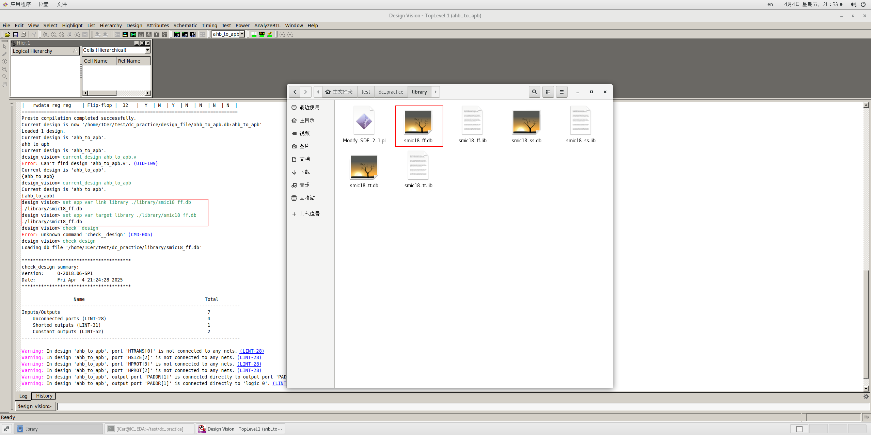The image size is (871, 435).
Task: Open the Timing menu
Action: pos(209,26)
